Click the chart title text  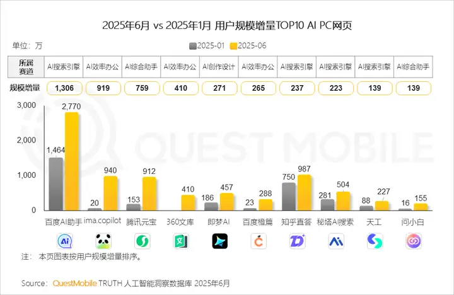[227, 25]
